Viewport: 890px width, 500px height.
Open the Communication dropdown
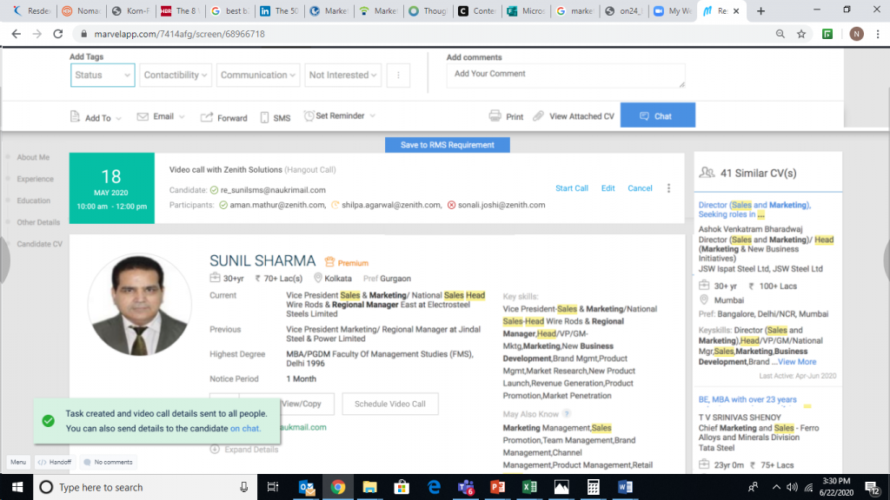[257, 75]
